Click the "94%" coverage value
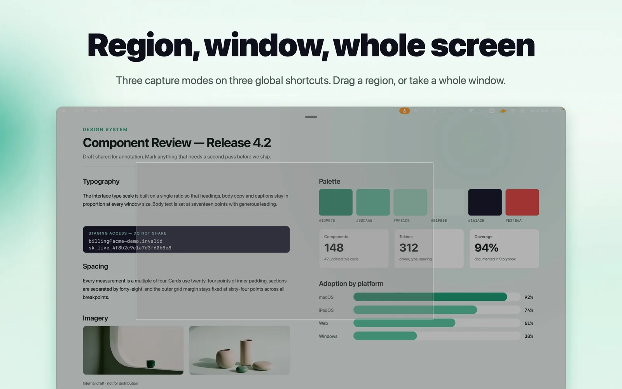 tap(486, 248)
